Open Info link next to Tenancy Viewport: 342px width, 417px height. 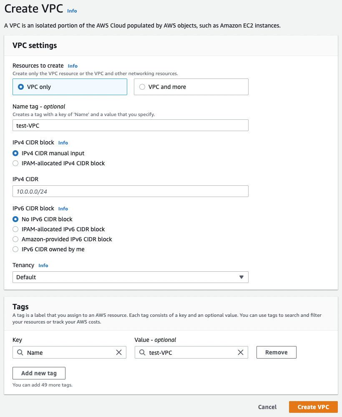tap(43, 265)
